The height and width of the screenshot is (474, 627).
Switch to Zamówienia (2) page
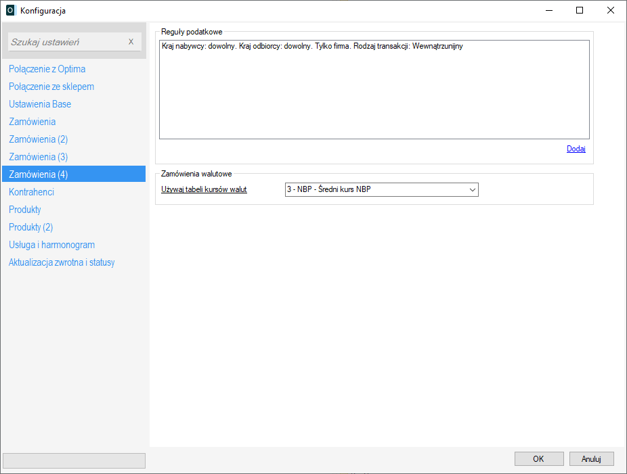point(38,139)
